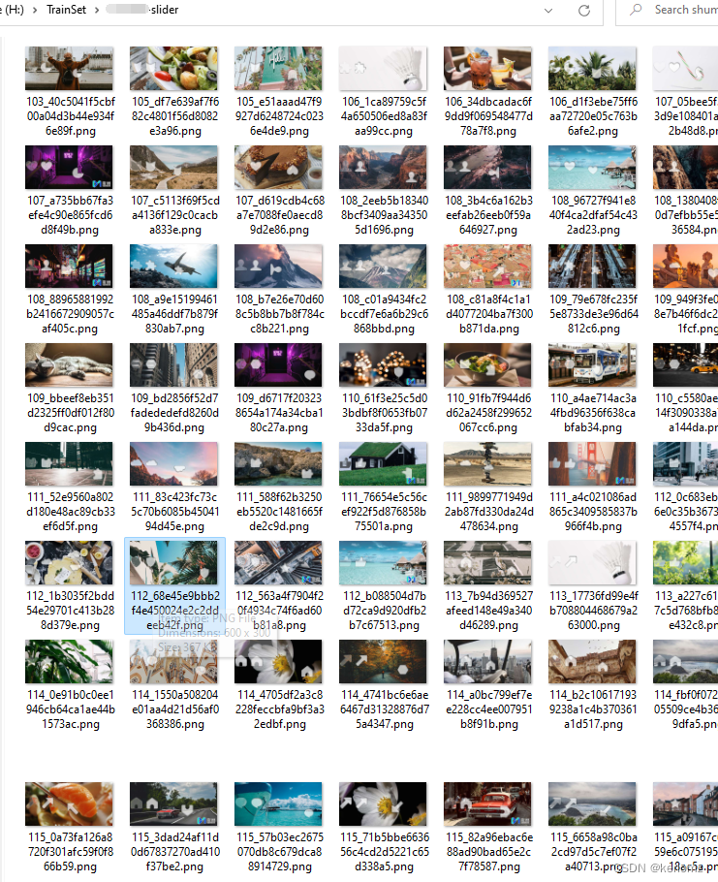718x882 pixels.
Task: Select thumbnail 111_a4c021086ad…966f4b.png
Action: click(x=593, y=464)
